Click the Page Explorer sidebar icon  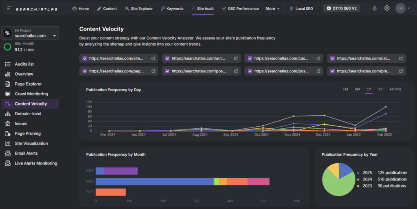(x=8, y=84)
